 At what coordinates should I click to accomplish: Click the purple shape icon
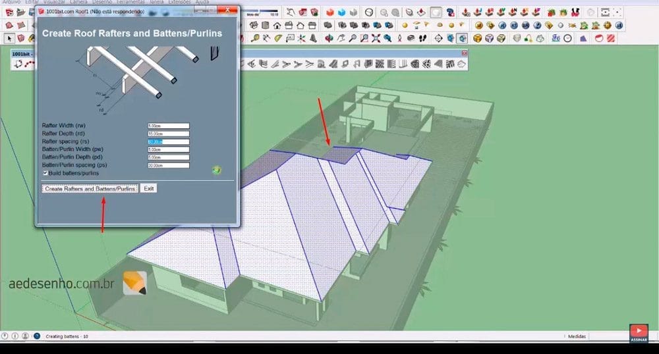(x=583, y=38)
